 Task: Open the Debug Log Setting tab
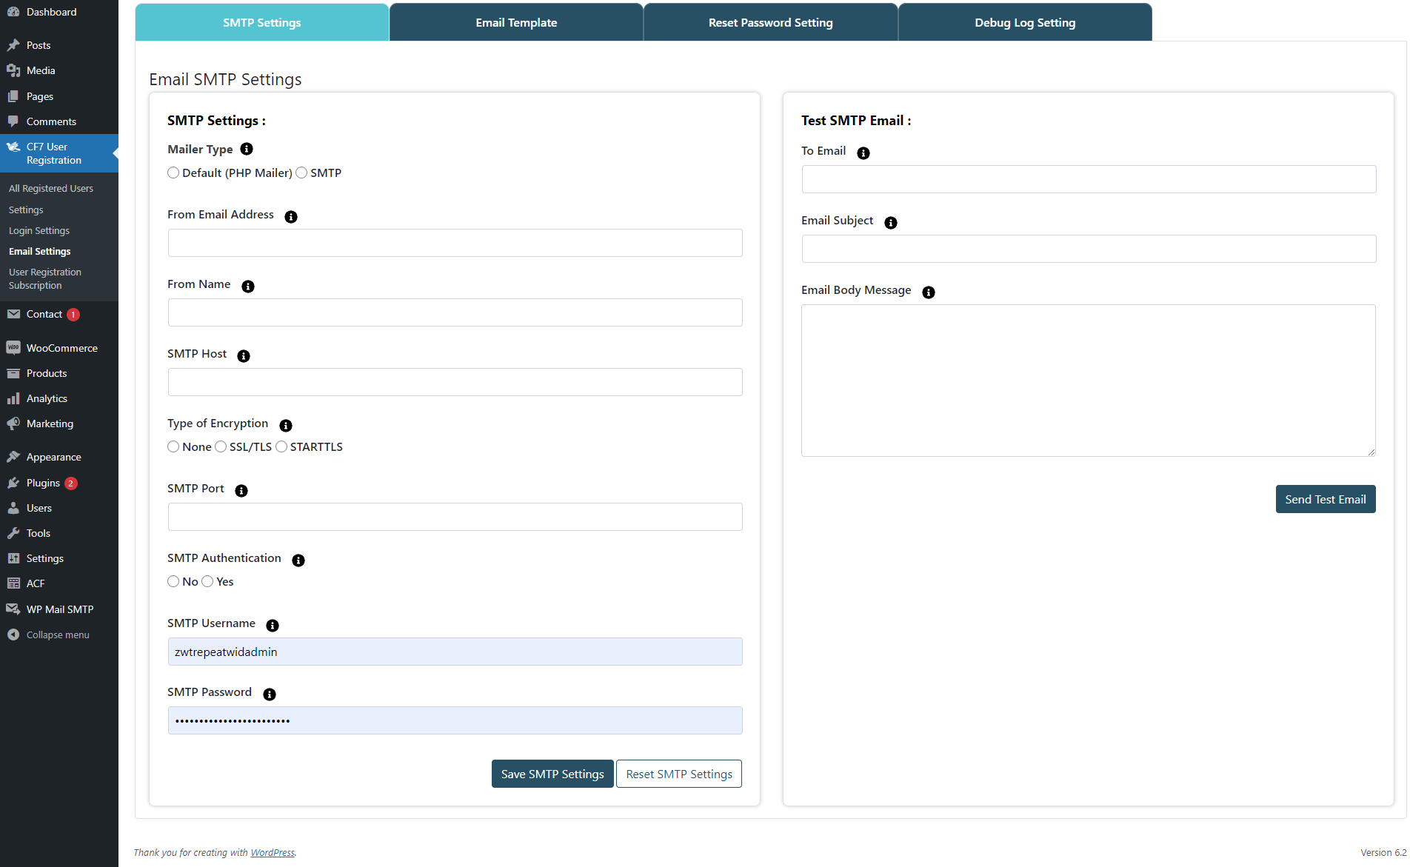click(1025, 23)
